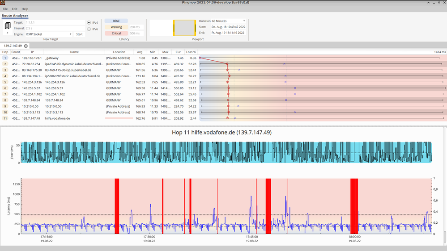Click the Pingnoo app icon in title bar

coord(3,3)
